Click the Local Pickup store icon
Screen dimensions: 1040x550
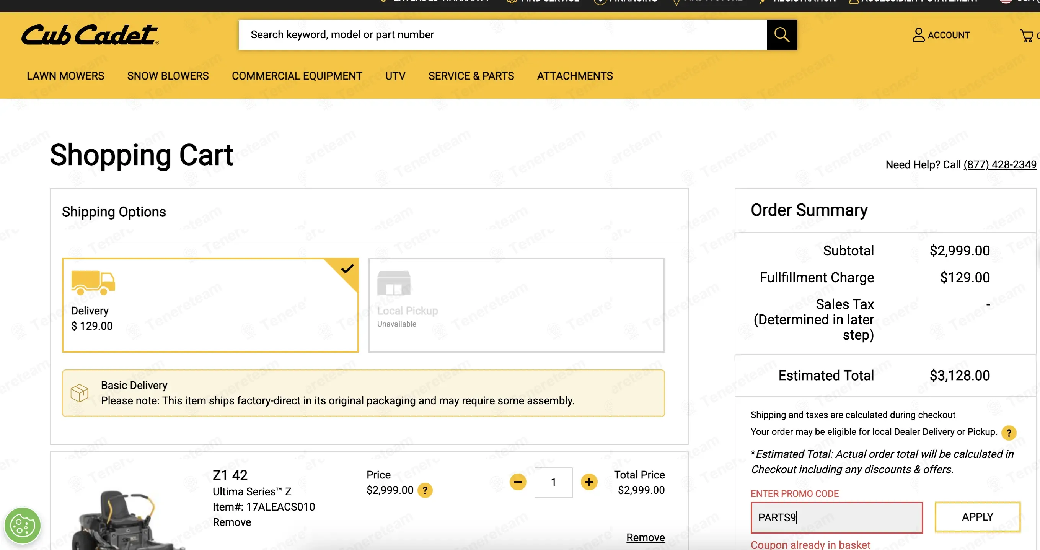pyautogui.click(x=394, y=283)
